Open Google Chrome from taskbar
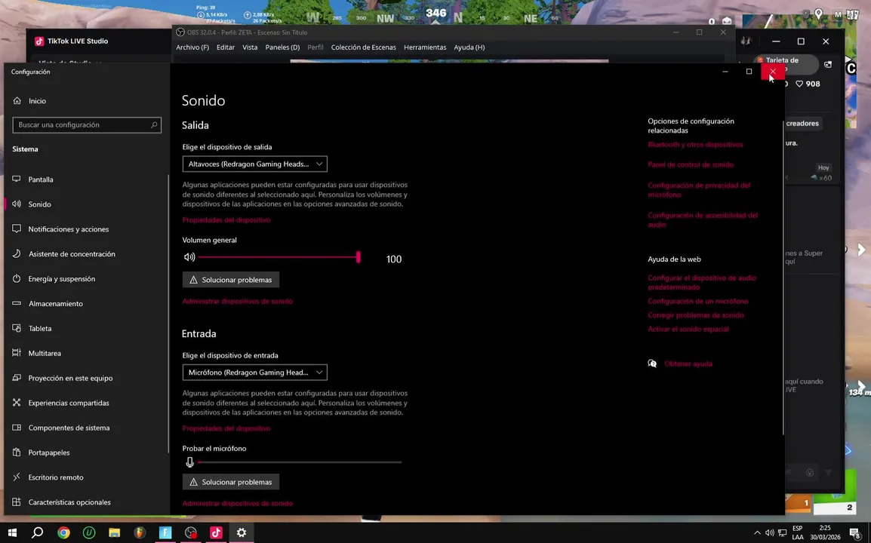Image resolution: width=871 pixels, height=543 pixels. pos(63,532)
